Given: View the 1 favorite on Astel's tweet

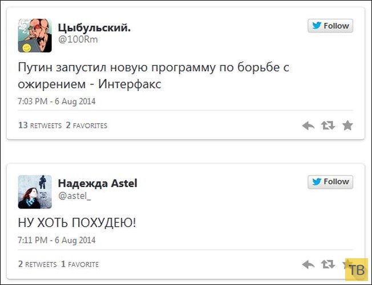Looking at the screenshot, I should [x=79, y=264].
